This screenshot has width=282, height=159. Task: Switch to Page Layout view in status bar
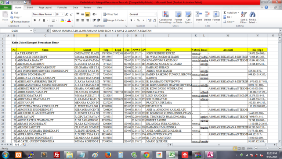click(x=239, y=148)
